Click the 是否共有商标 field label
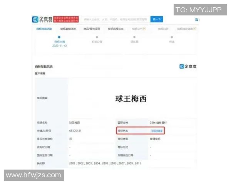The image size is (231, 185). coord(45,139)
